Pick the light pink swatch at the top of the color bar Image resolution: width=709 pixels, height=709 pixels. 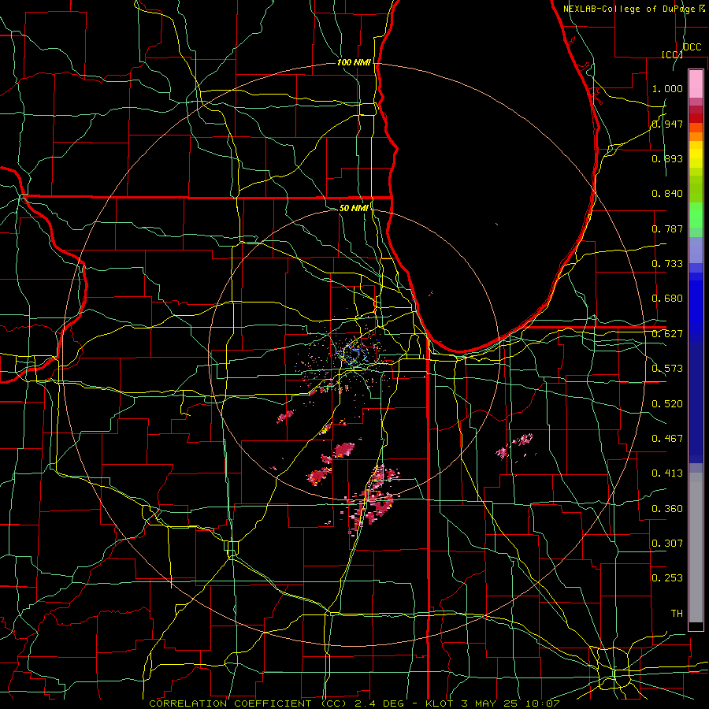pos(696,84)
